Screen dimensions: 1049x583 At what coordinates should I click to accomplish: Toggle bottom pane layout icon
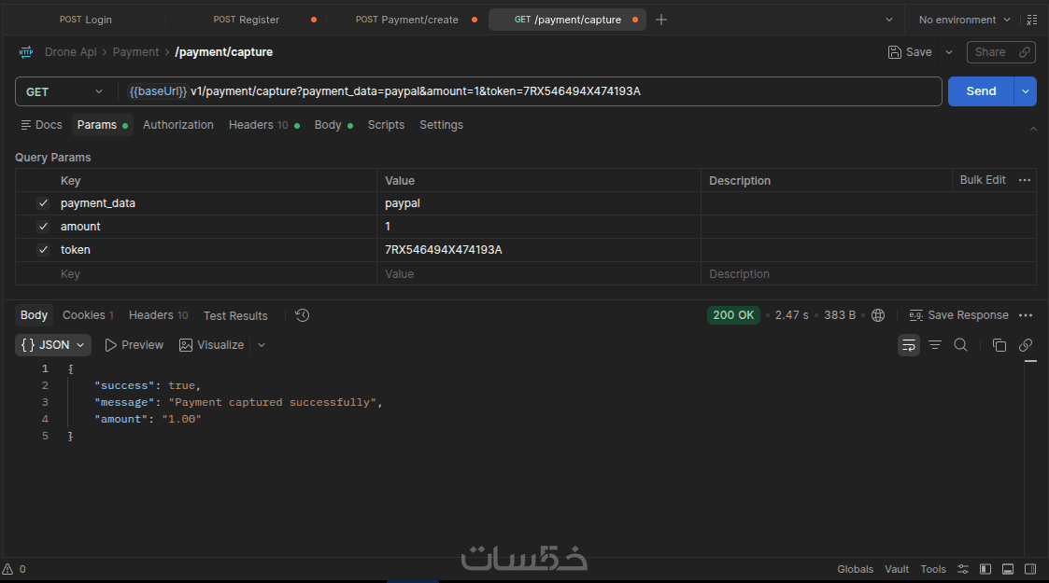coord(1008,569)
